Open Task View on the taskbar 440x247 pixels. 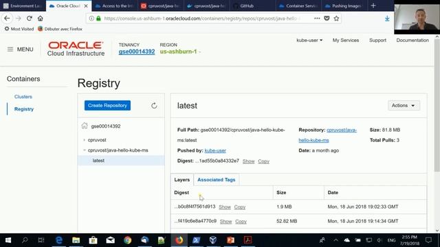coord(41,240)
